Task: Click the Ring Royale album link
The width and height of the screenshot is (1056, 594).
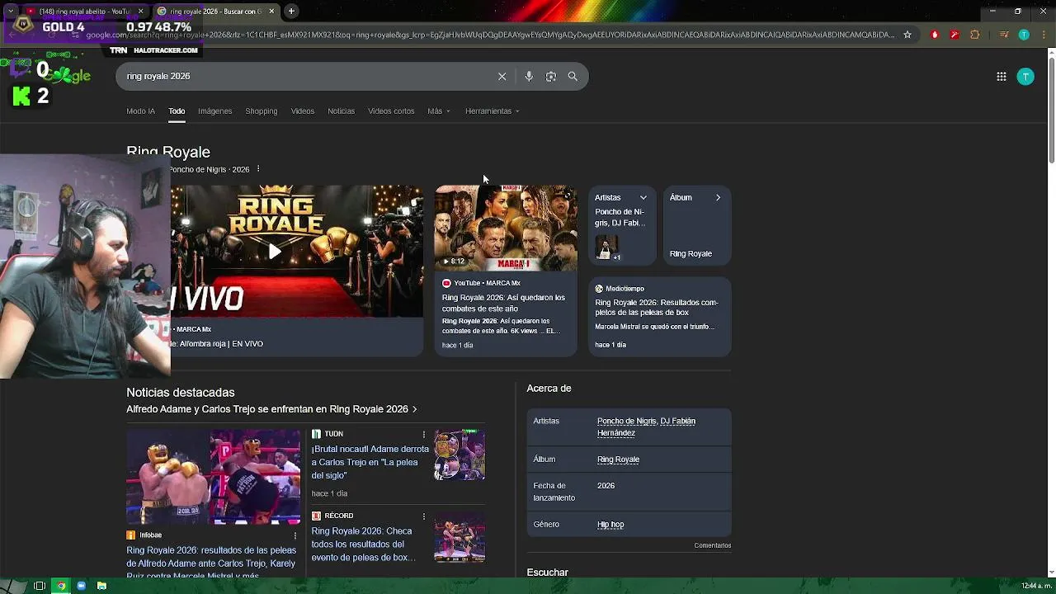Action: point(618,460)
